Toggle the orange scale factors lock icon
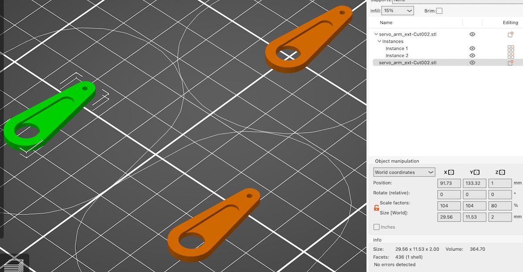Image resolution: width=523 pixels, height=272 pixels. [x=377, y=208]
